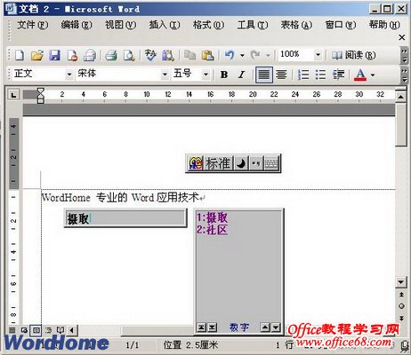
Task: Click the Copy icon in the toolbar
Action: pos(189,55)
